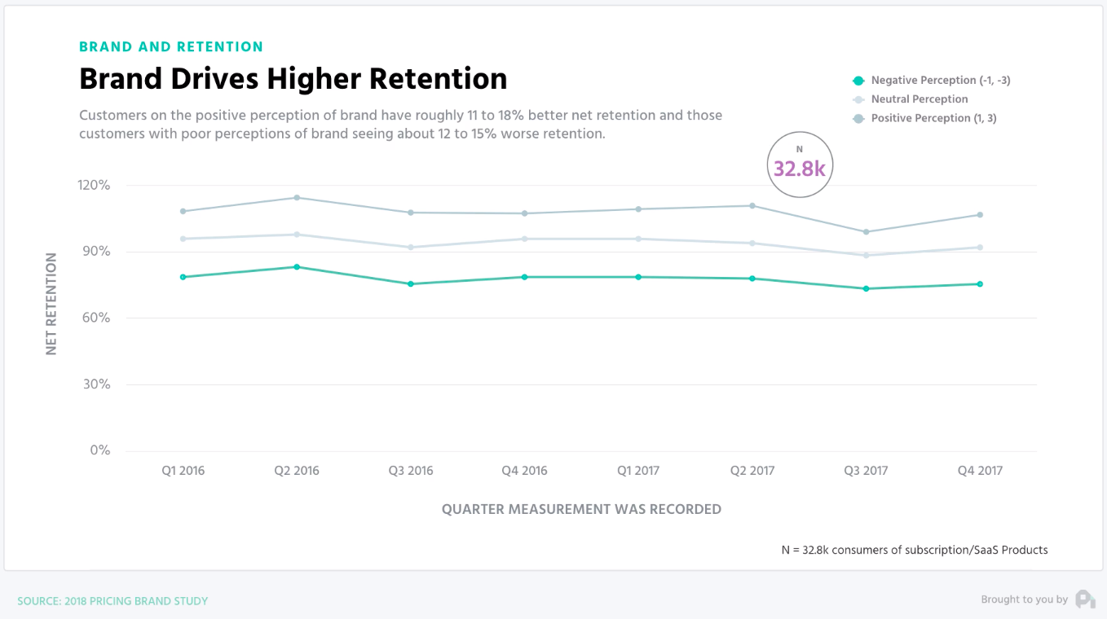
Task: Select the Q2 2016 Positive Perception data point
Action: point(297,198)
